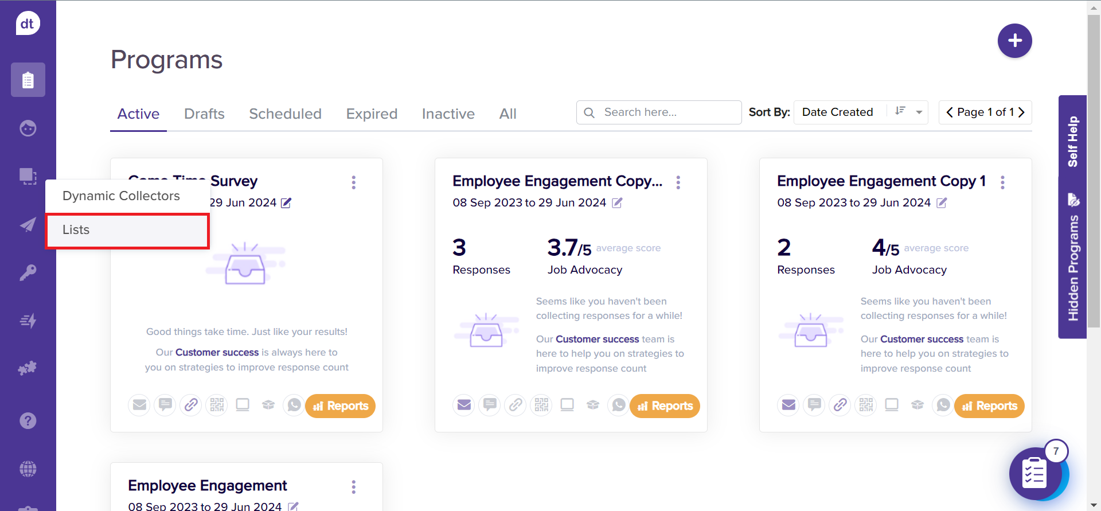
Task: Click email share icon on Employee Engagement Copy 1
Action: pos(788,405)
